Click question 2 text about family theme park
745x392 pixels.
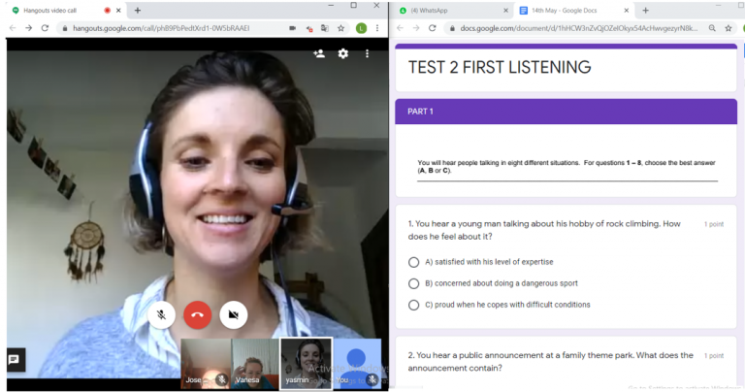click(550, 362)
